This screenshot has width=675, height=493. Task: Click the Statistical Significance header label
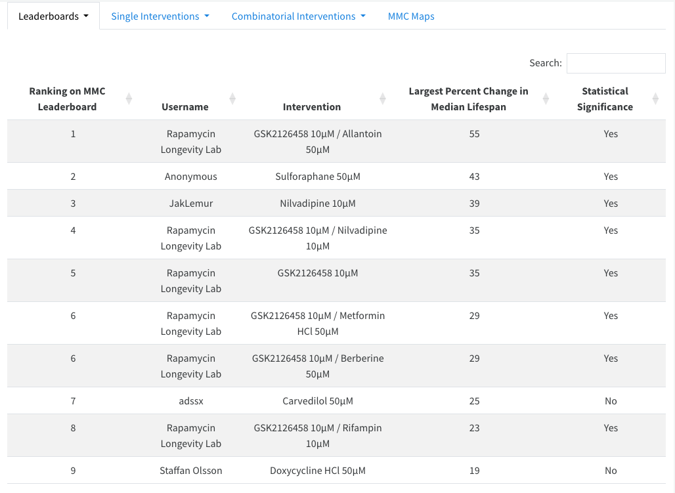pyautogui.click(x=605, y=99)
